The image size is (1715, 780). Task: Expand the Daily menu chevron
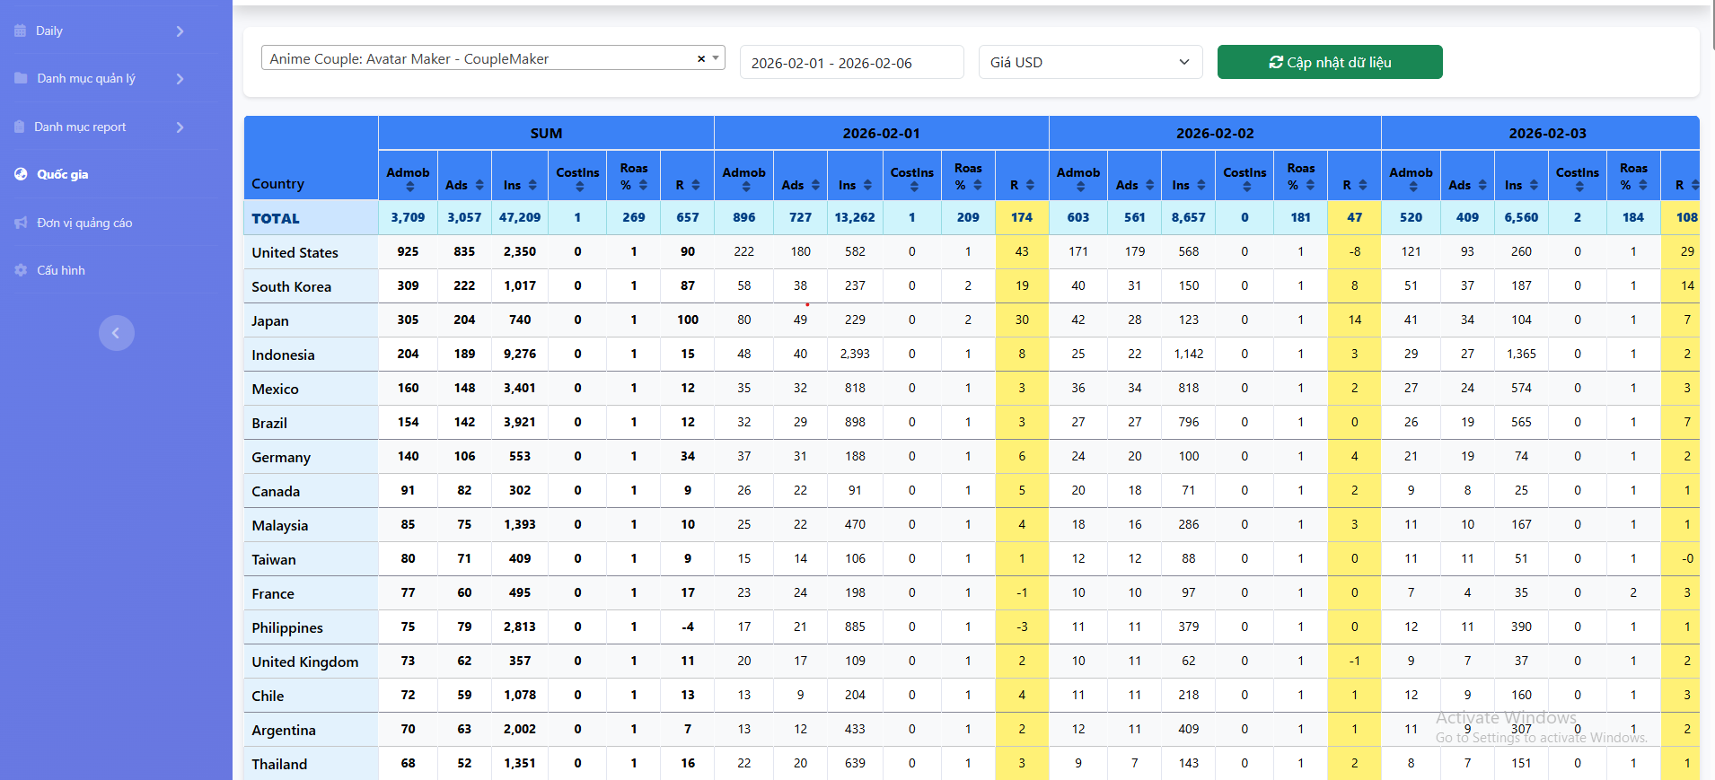click(180, 31)
